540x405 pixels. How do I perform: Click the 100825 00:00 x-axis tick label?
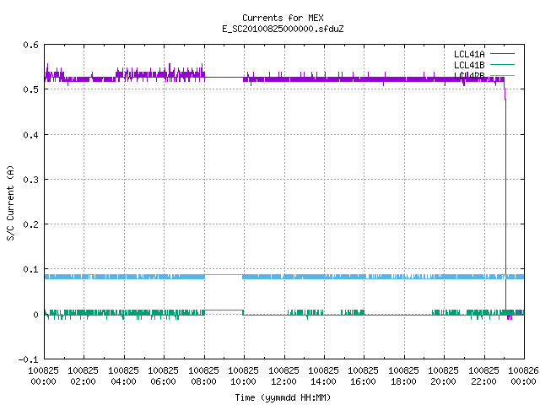pyautogui.click(x=43, y=376)
